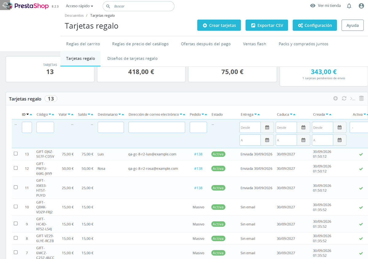Click the add-new plus icon in table header
Image resolution: width=368 pixels, height=259 pixels.
335,99
